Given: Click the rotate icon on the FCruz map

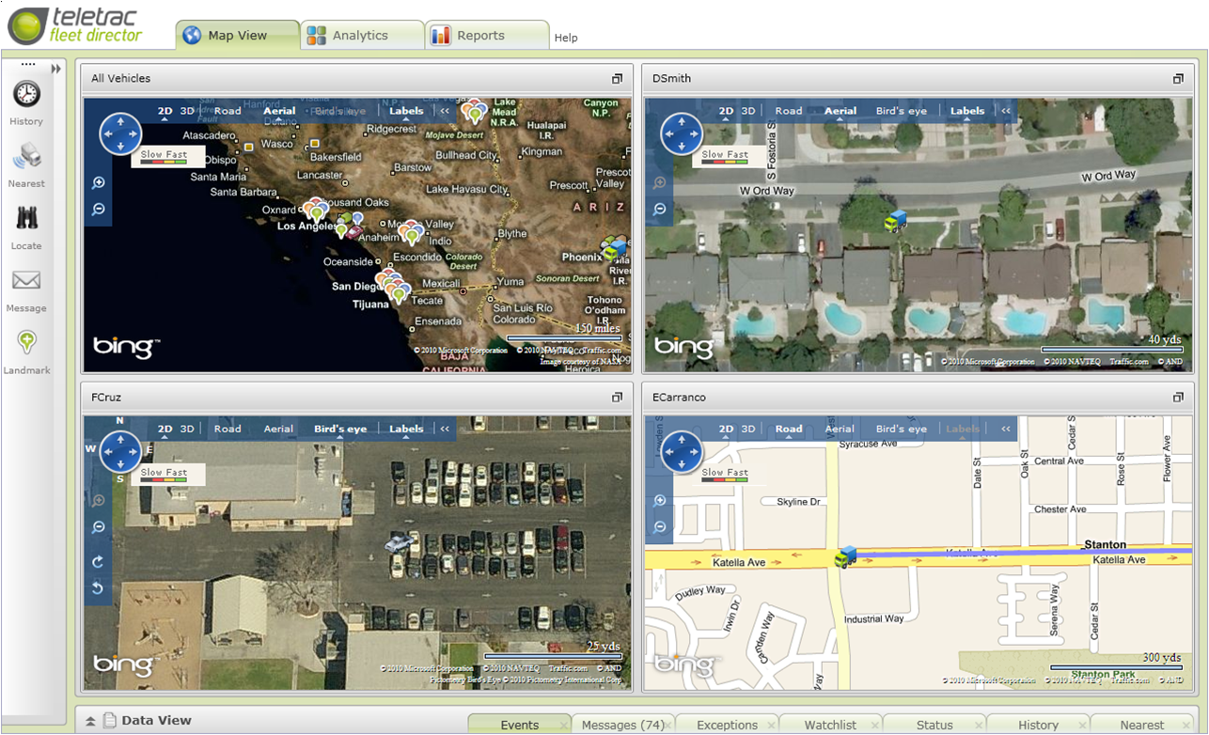Looking at the screenshot, I should click(98, 561).
